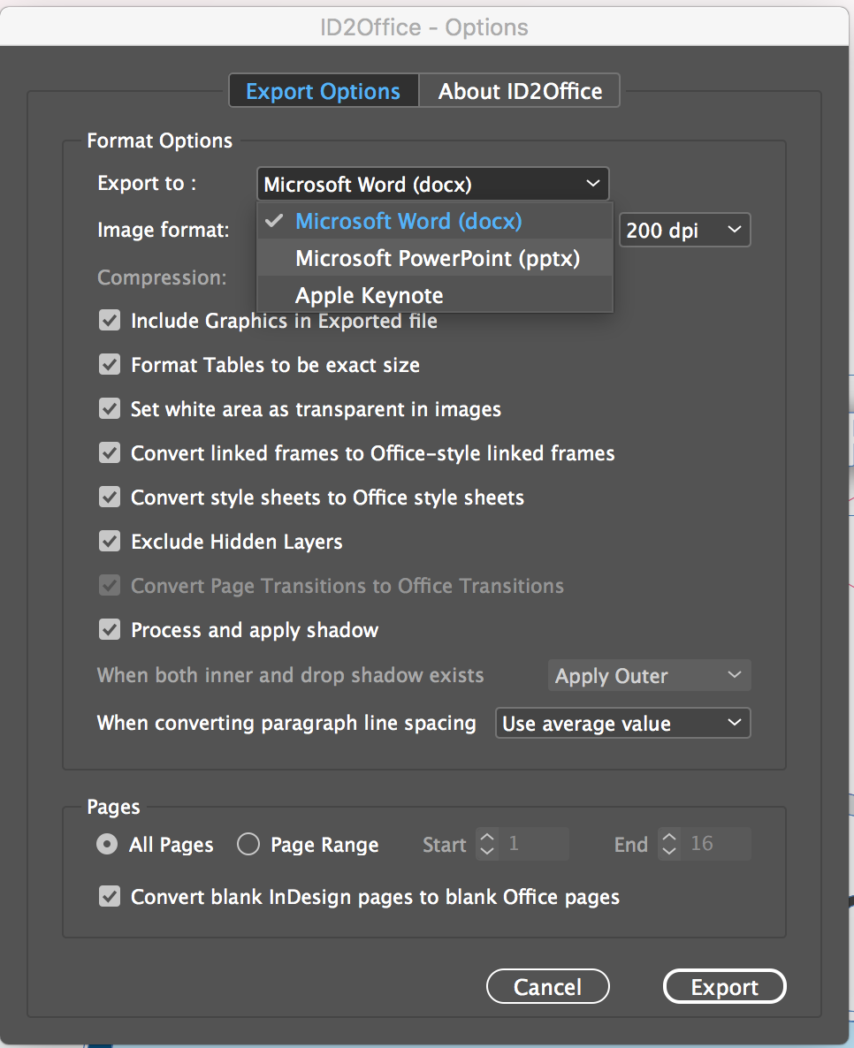Select the All Pages radio button

tap(107, 845)
